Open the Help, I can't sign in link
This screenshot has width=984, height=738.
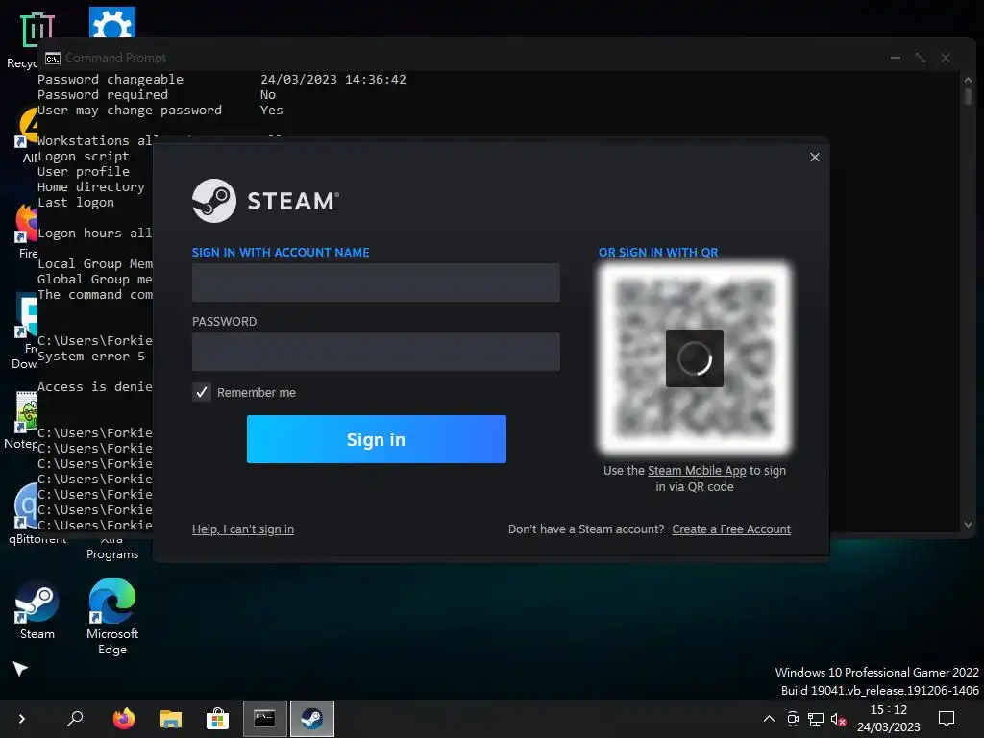pos(243,529)
